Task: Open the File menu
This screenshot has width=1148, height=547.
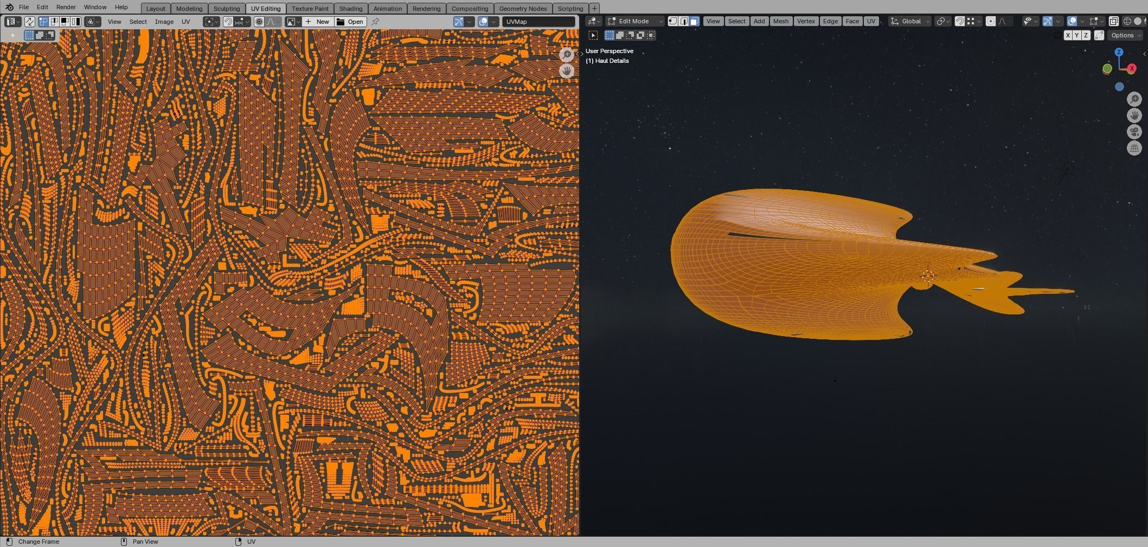Action: point(24,7)
